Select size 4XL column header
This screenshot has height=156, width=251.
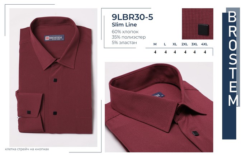pyautogui.click(x=204, y=44)
